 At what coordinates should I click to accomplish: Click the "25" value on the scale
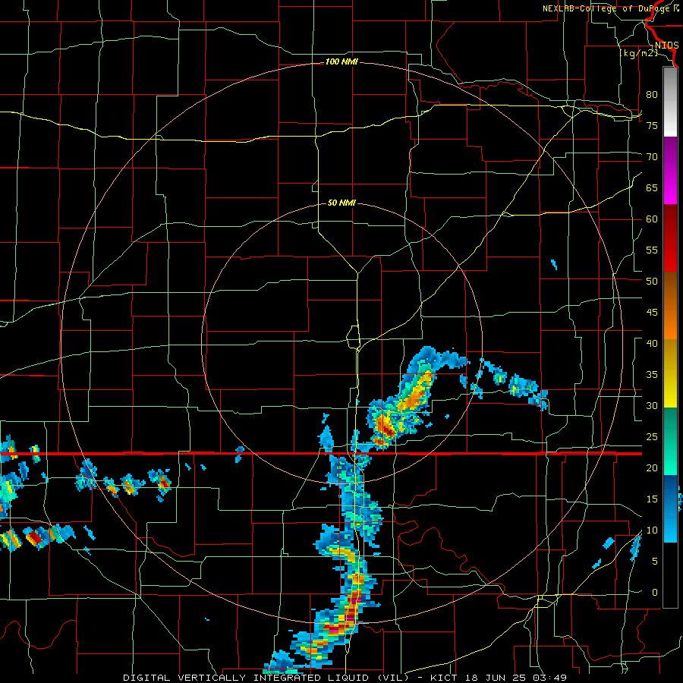[x=652, y=437]
